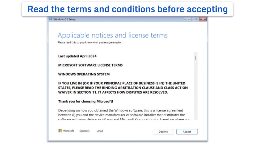
Task: Click the Windows 11 Setup title bar icon
Action: [51, 19]
